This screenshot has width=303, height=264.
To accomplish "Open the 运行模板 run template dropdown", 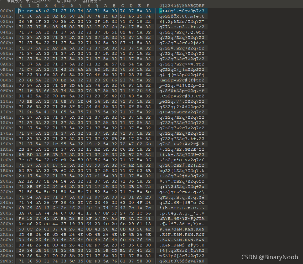I will [92, 1].
